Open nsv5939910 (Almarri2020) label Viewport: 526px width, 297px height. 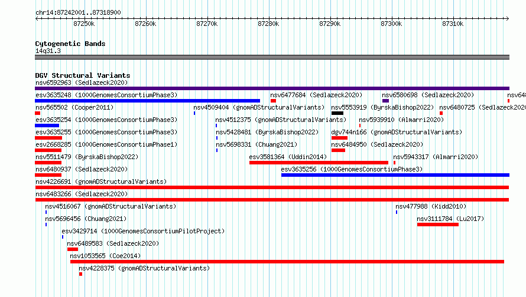pyautogui.click(x=401, y=120)
